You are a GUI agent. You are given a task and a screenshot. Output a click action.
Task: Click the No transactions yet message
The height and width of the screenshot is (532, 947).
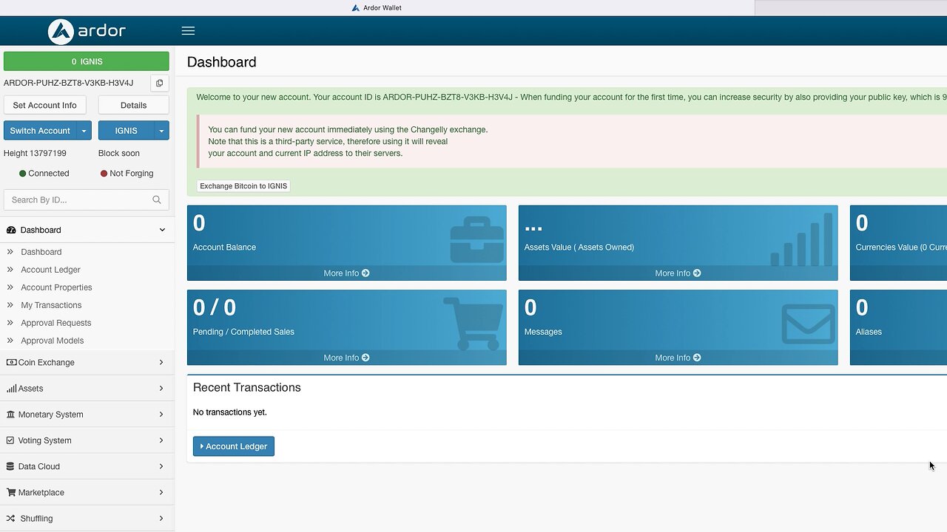point(230,412)
